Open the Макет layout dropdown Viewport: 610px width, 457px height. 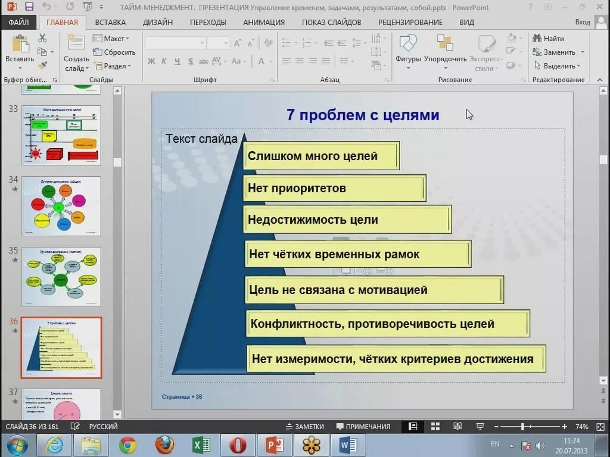[111, 38]
